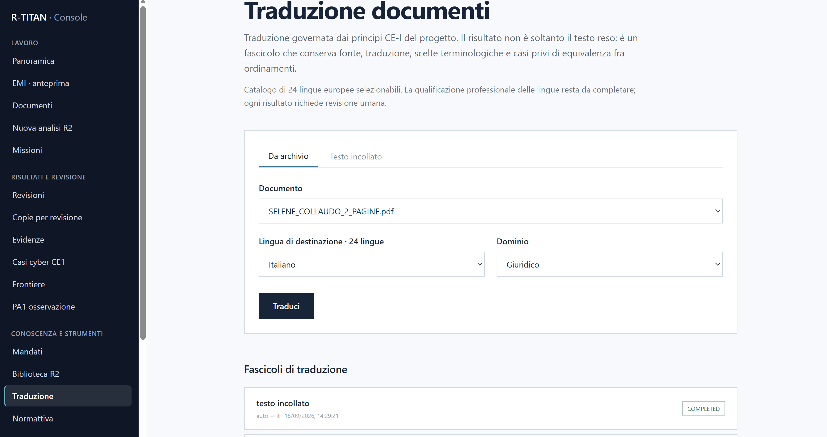Open the Lingua di destinazione dropdown
The width and height of the screenshot is (827, 437).
372,264
